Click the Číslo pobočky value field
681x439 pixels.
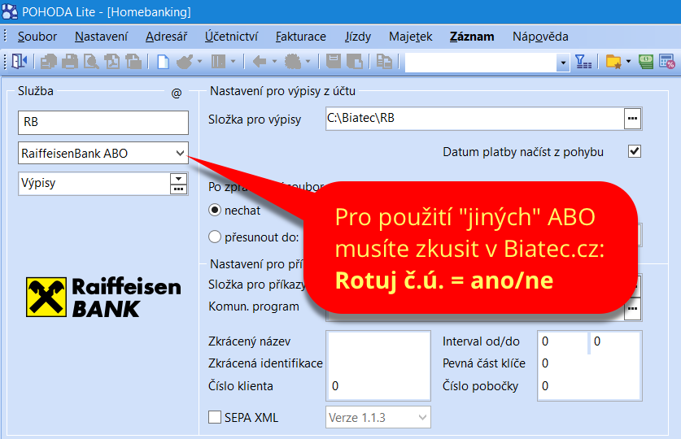(x=589, y=386)
